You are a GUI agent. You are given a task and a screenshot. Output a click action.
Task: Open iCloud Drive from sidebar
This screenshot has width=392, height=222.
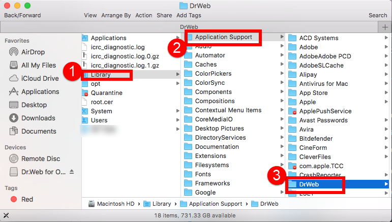pos(34,78)
